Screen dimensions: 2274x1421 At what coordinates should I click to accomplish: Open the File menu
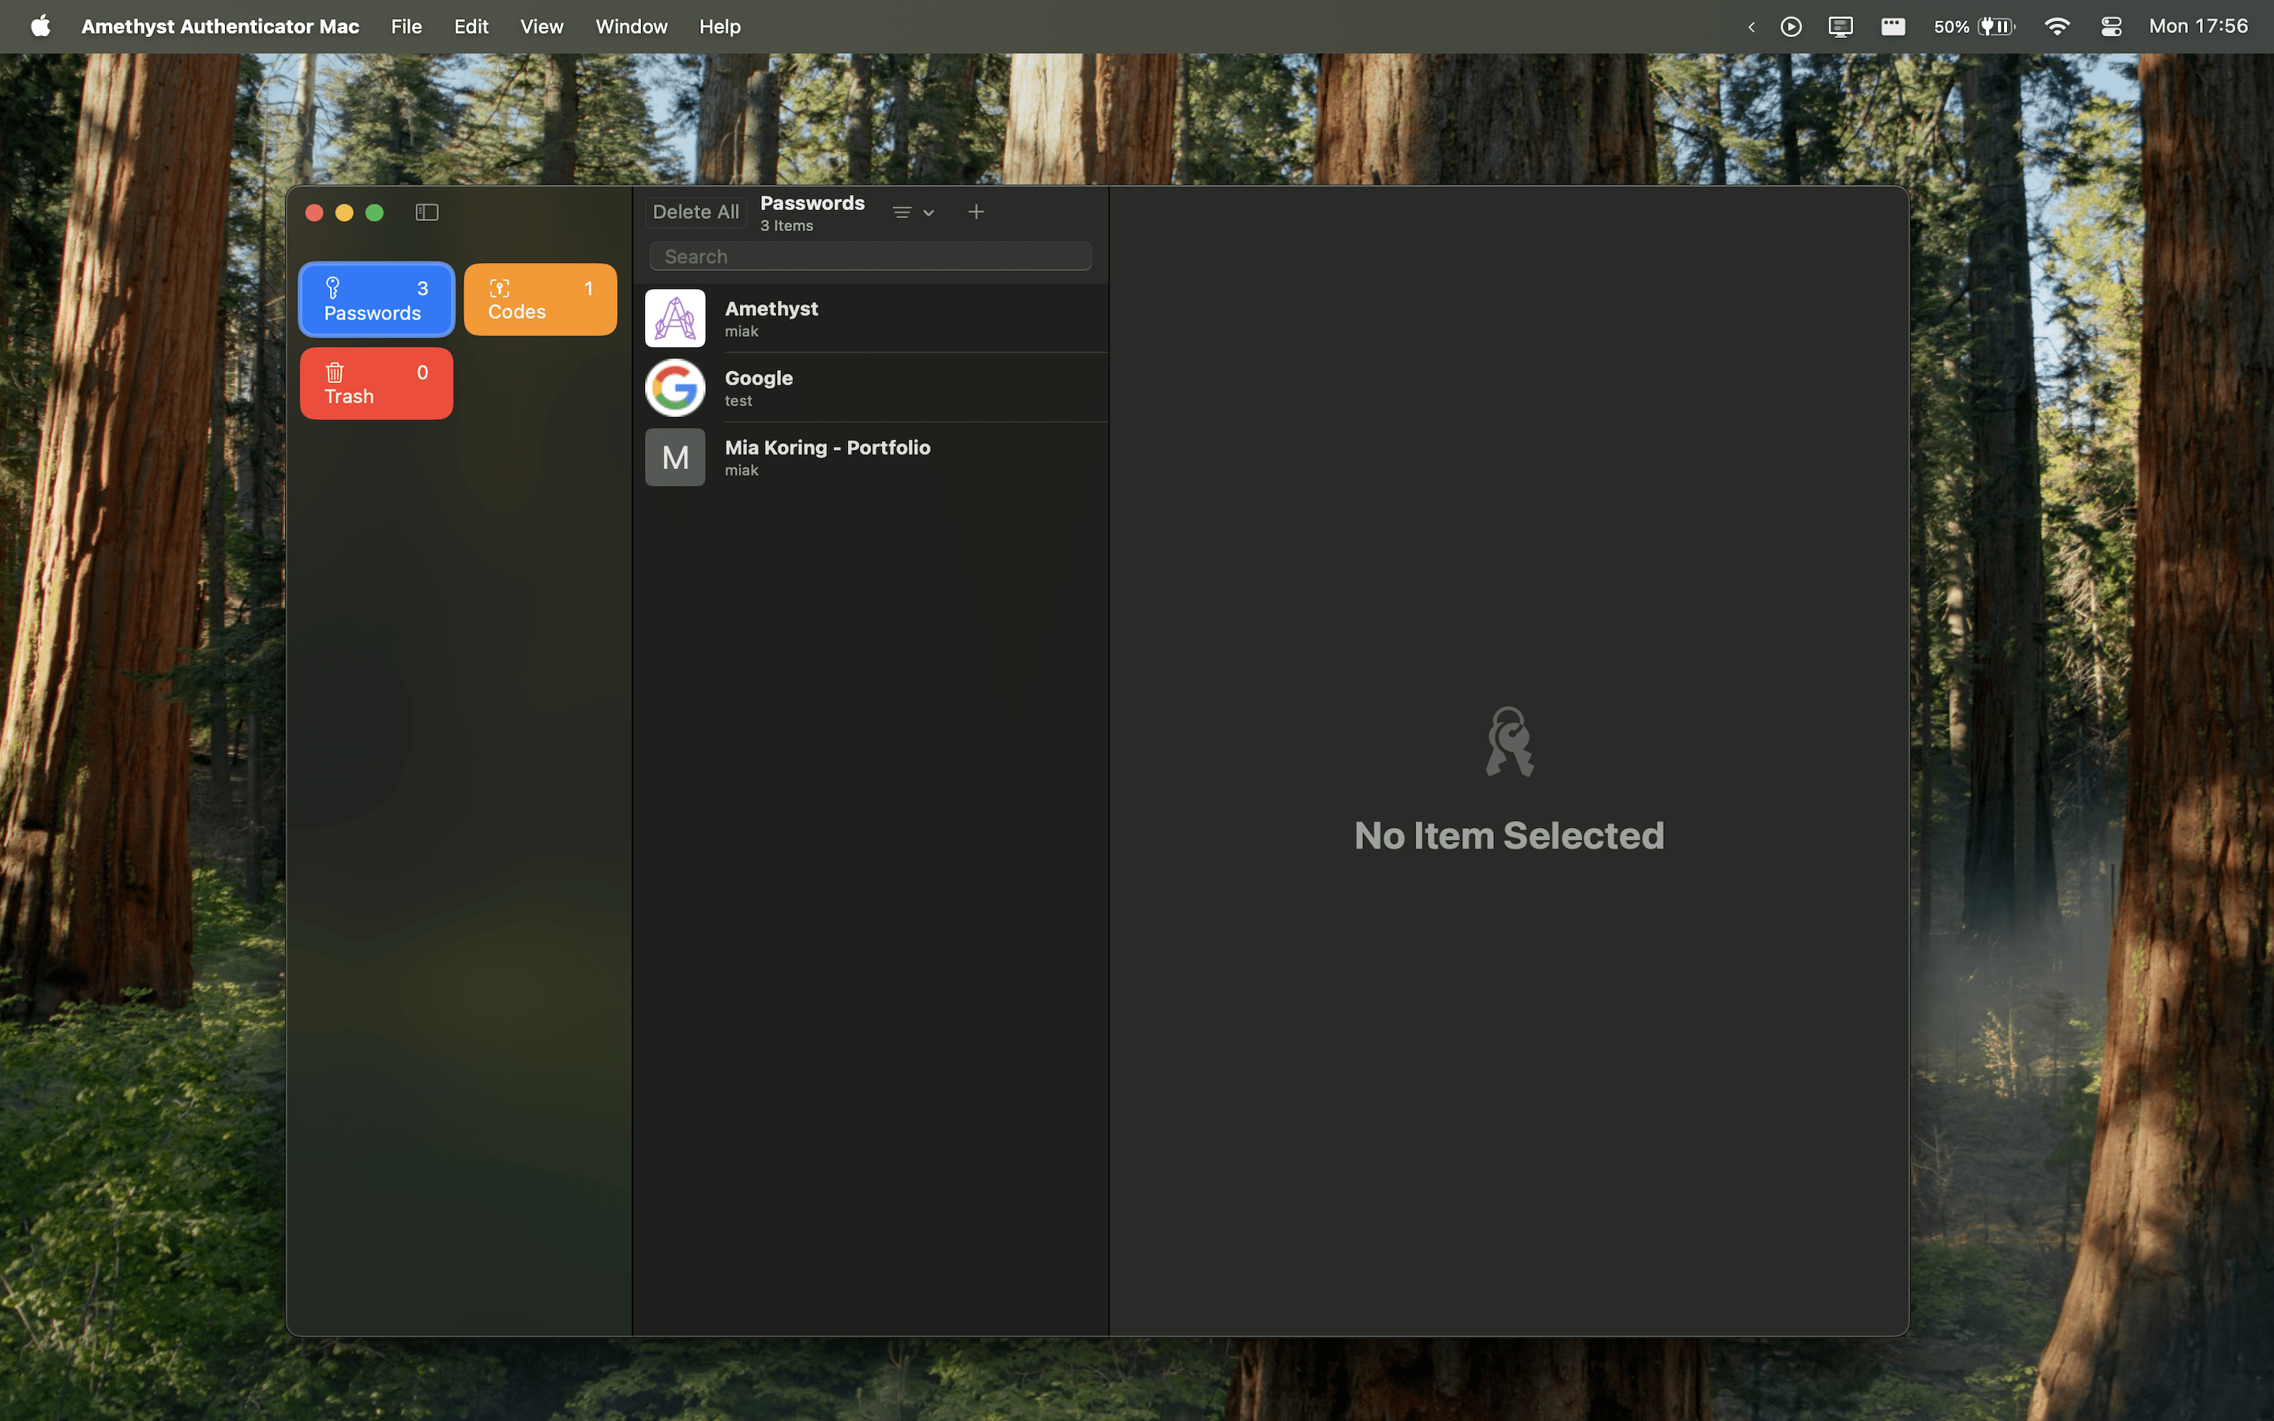(x=406, y=26)
